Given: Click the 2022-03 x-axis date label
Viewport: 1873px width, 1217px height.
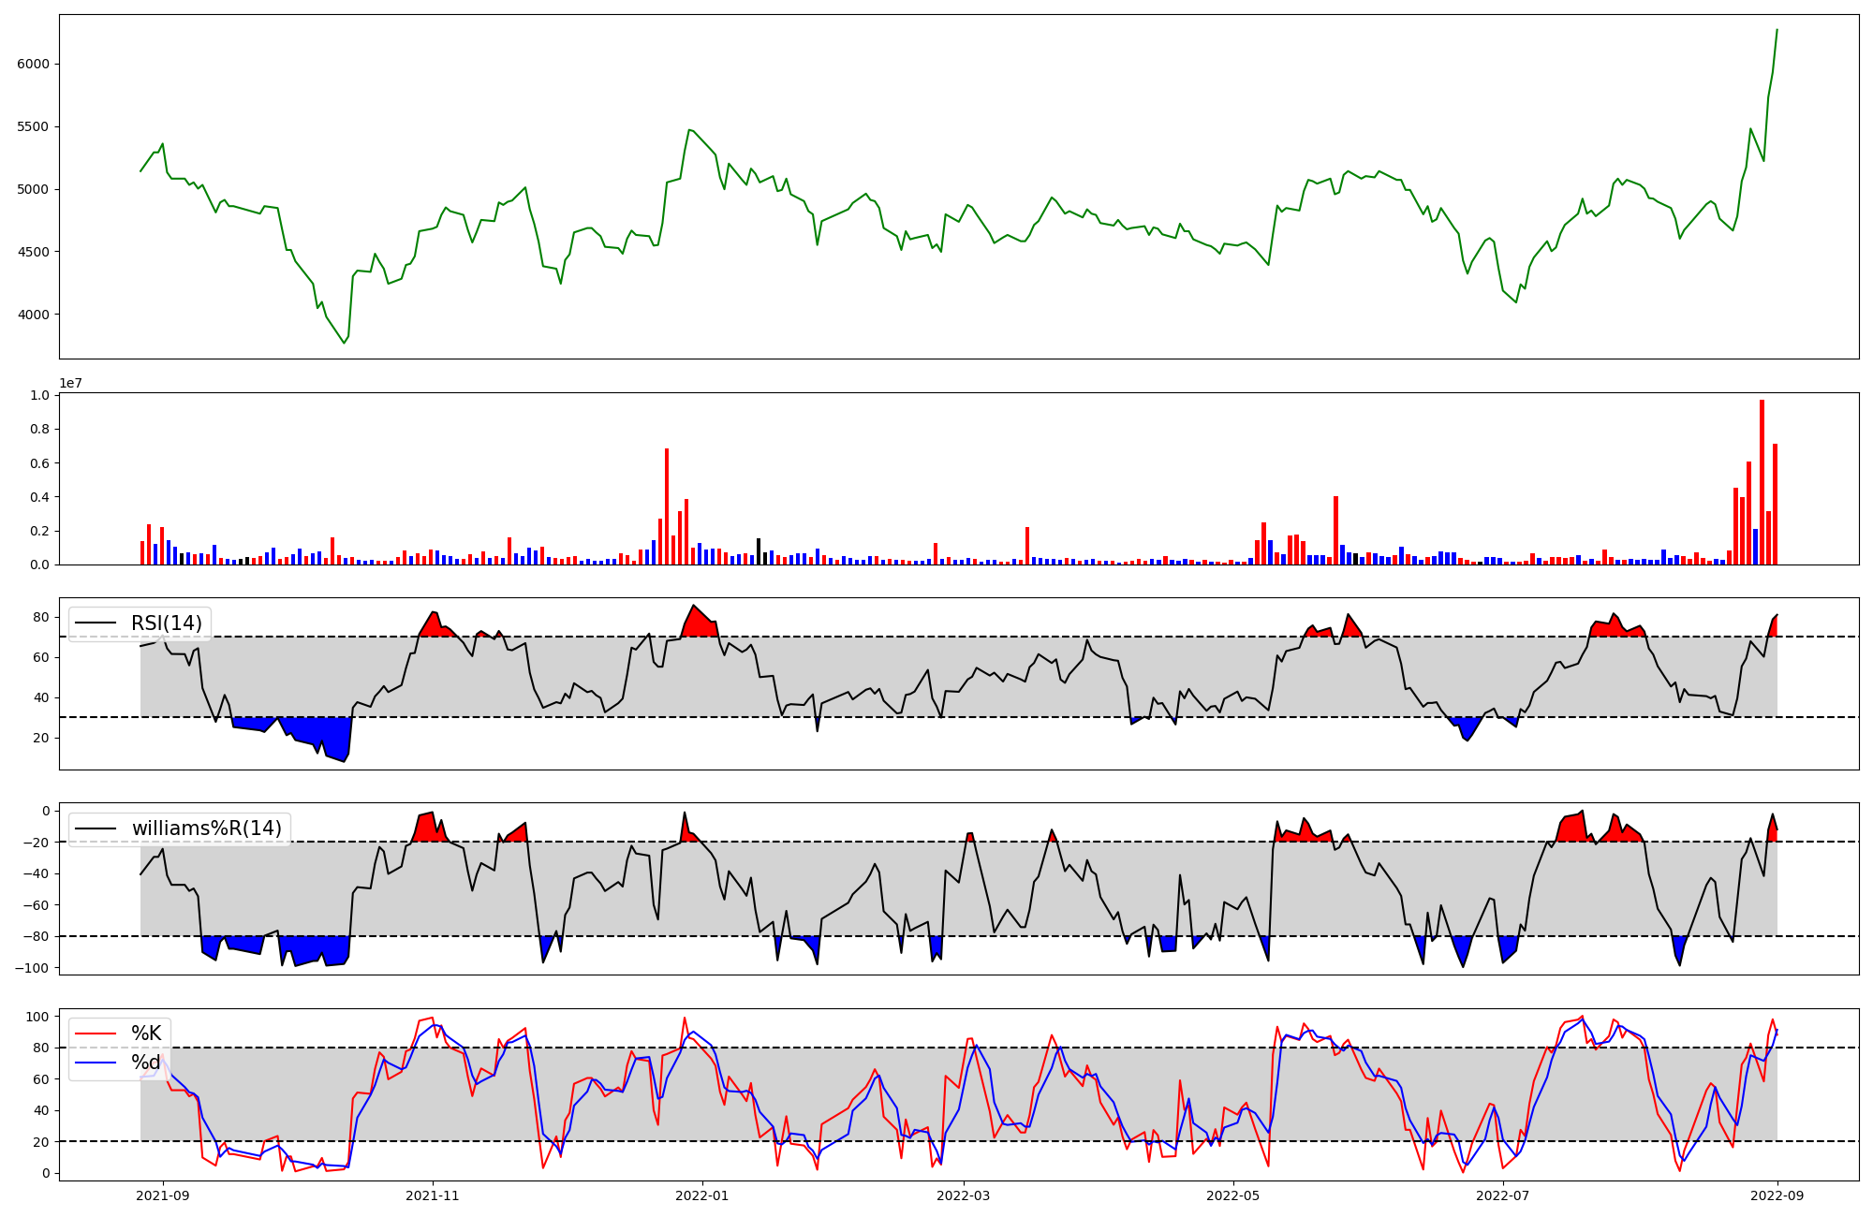Looking at the screenshot, I should click(x=964, y=1195).
